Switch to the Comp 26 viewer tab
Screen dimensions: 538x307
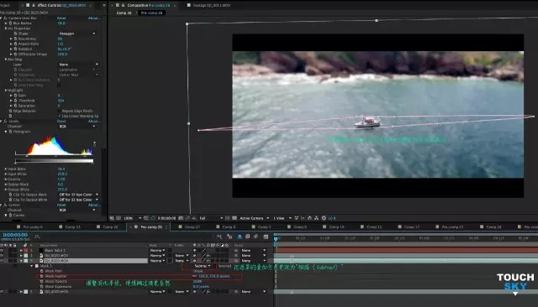coord(124,13)
